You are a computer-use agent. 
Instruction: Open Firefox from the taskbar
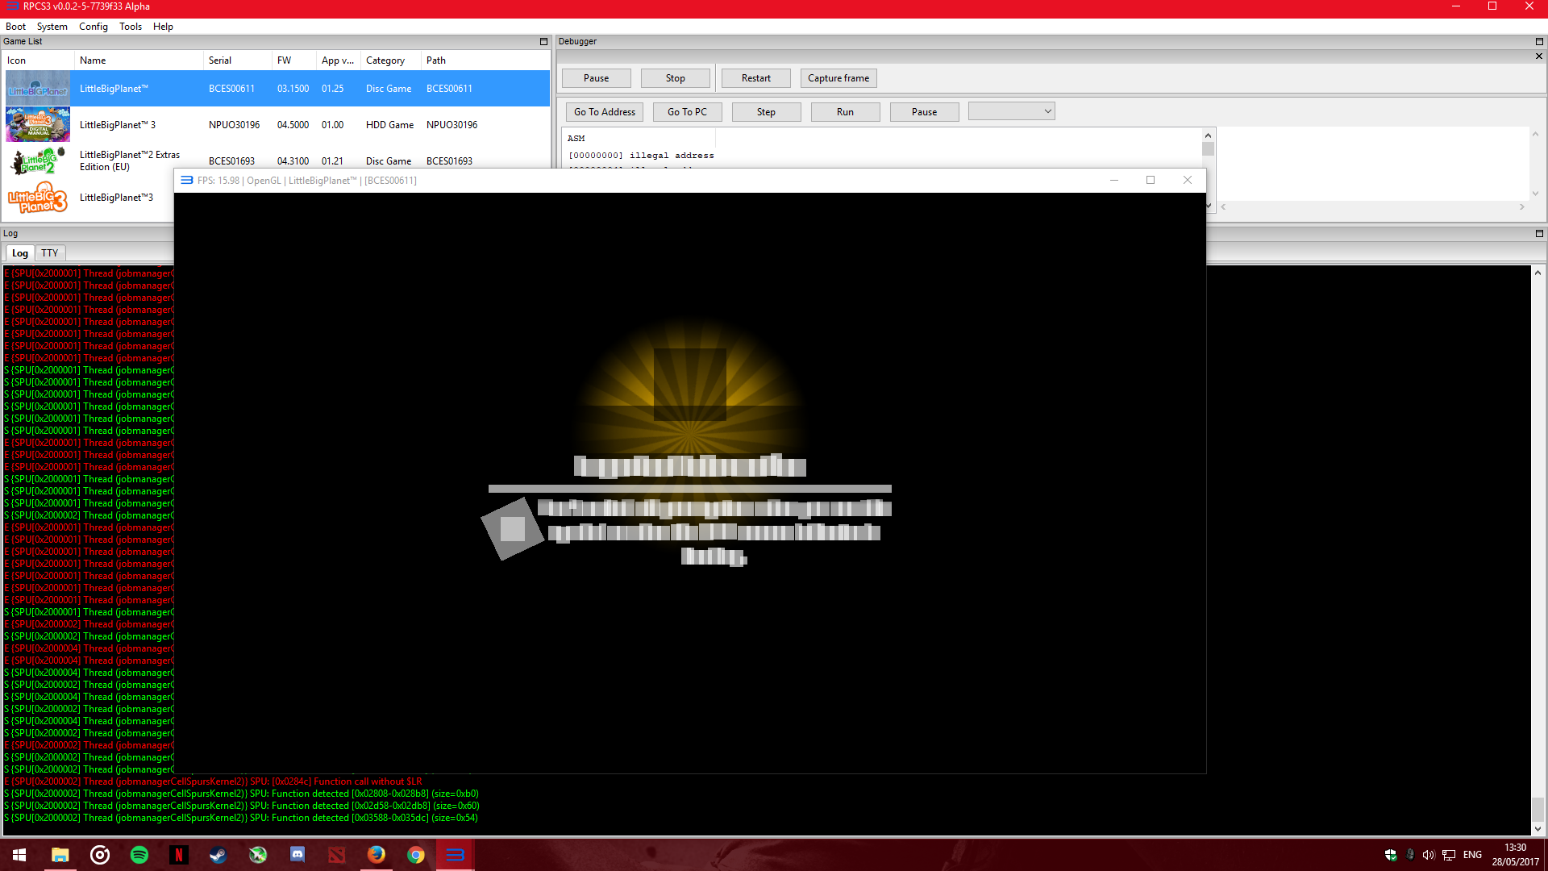(376, 855)
